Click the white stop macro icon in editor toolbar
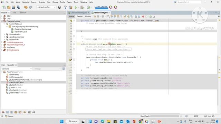This screenshot has width=221, height=124. (x=146, y=17)
